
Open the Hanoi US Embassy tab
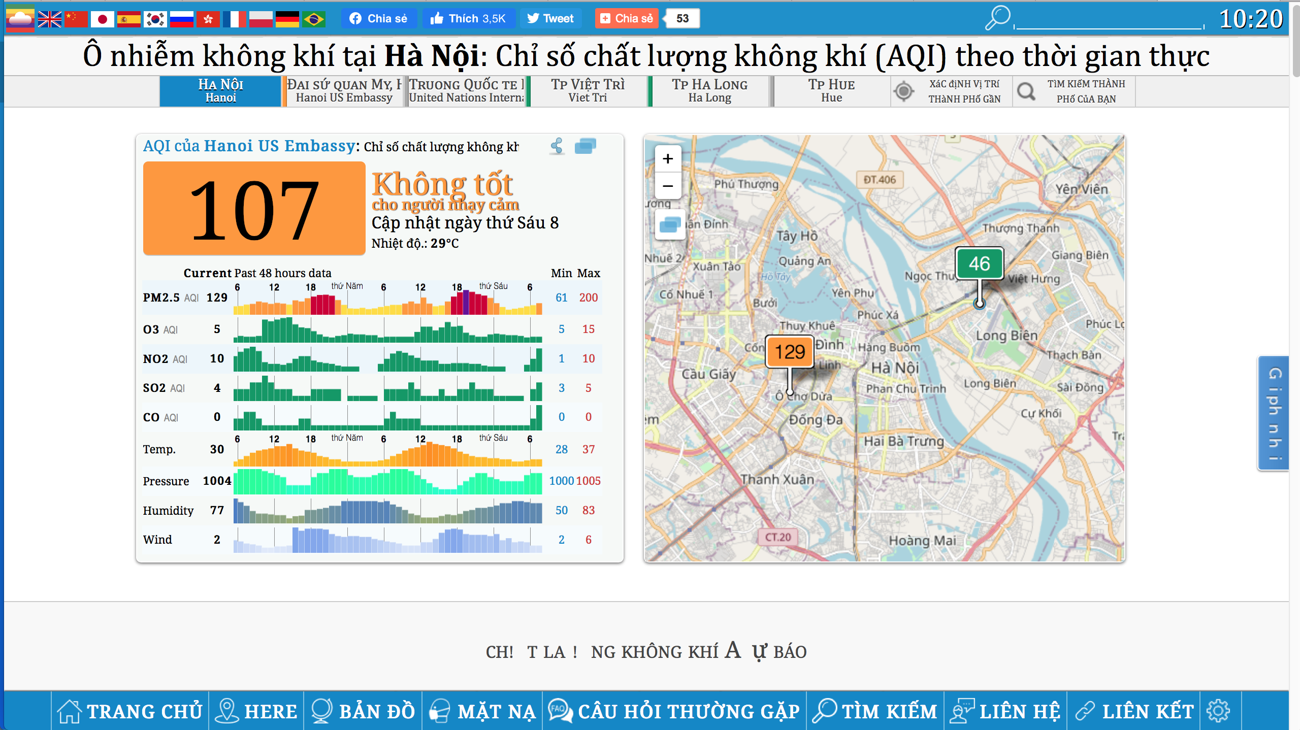point(343,91)
